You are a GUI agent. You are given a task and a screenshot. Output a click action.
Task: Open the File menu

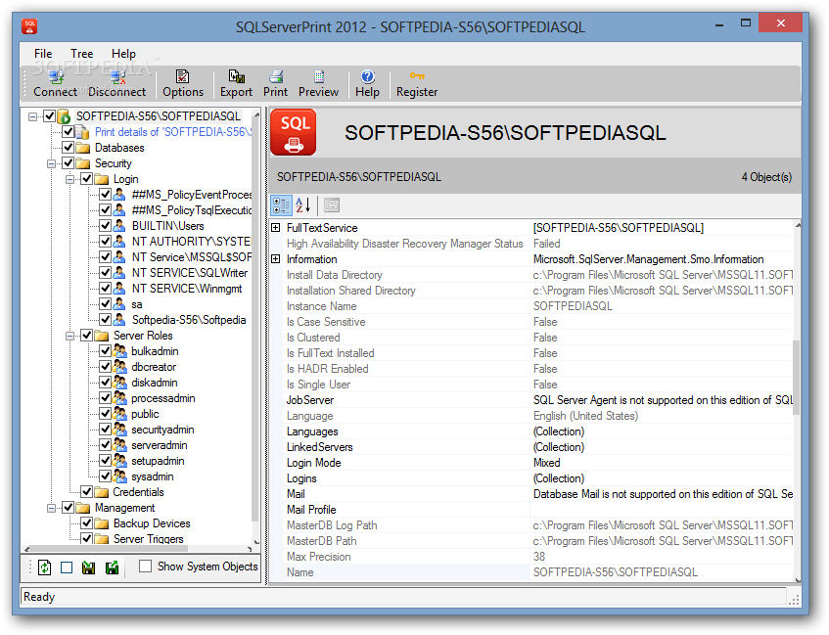(x=43, y=54)
